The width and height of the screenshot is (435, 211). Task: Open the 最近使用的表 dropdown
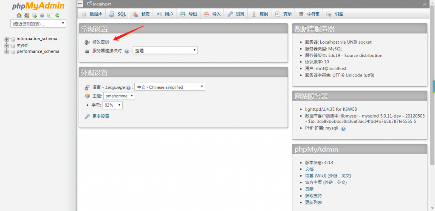click(38, 23)
